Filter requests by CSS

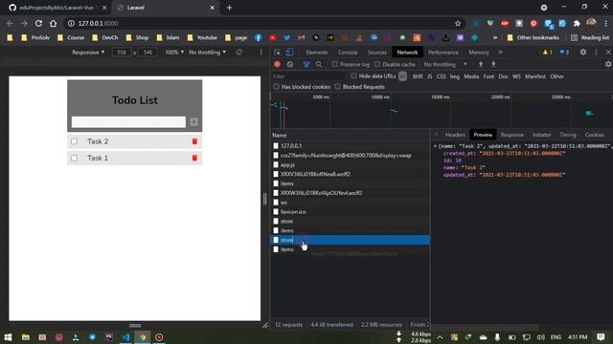coord(441,76)
